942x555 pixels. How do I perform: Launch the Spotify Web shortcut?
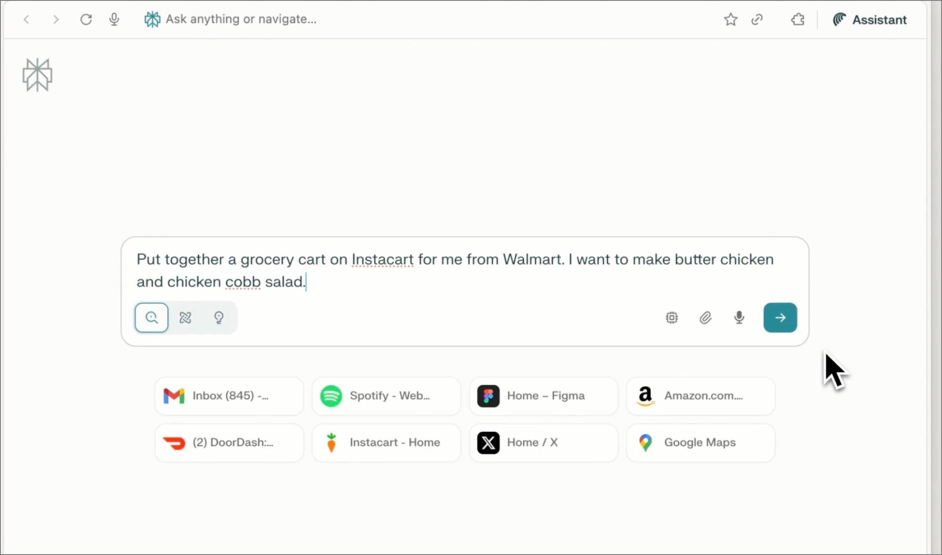[x=385, y=395]
